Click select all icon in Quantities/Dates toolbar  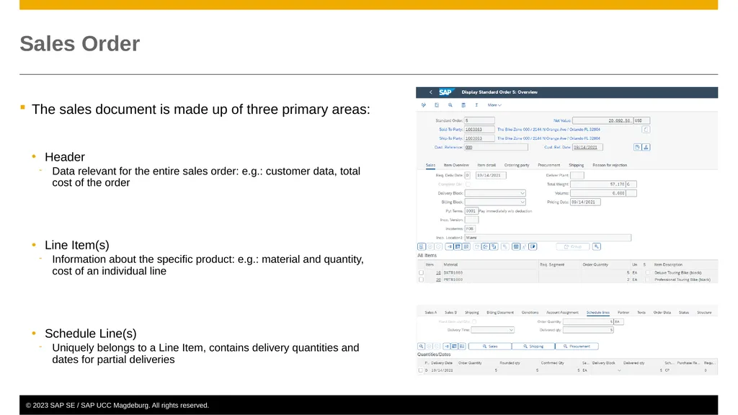(454, 347)
